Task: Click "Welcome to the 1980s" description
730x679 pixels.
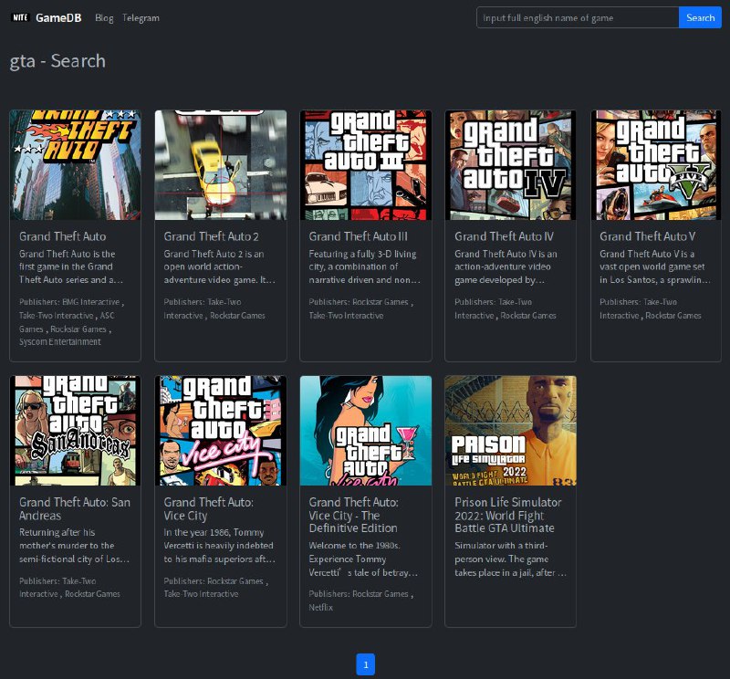Action: 363,559
